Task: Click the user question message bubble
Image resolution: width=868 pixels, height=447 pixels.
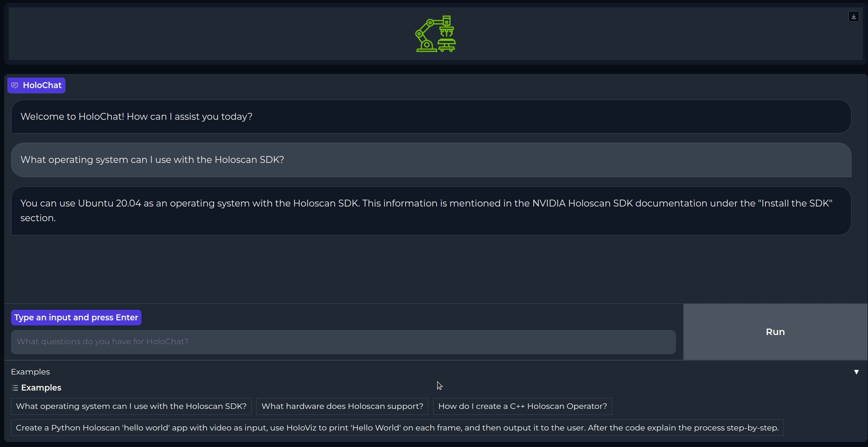Action: (x=431, y=160)
